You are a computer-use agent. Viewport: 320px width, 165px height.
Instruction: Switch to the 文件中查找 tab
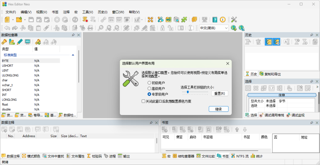tap(53, 156)
